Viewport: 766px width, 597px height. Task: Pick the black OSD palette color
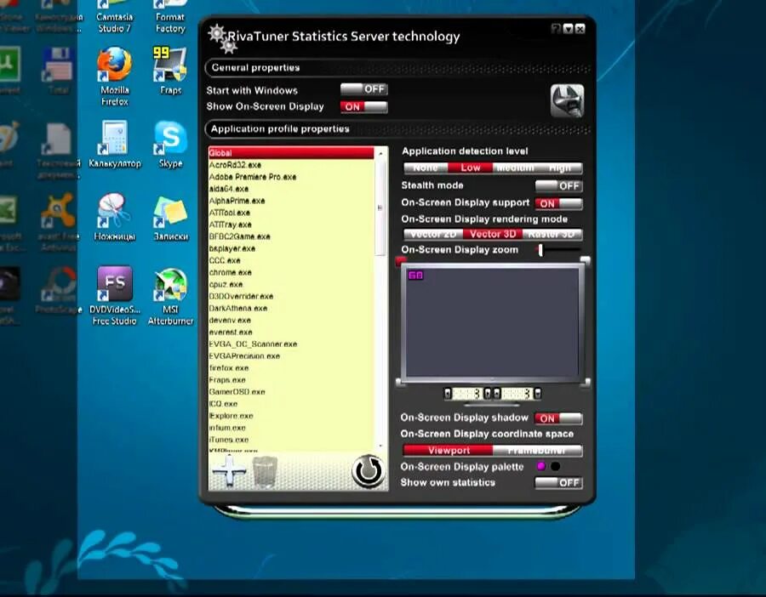pyautogui.click(x=556, y=466)
